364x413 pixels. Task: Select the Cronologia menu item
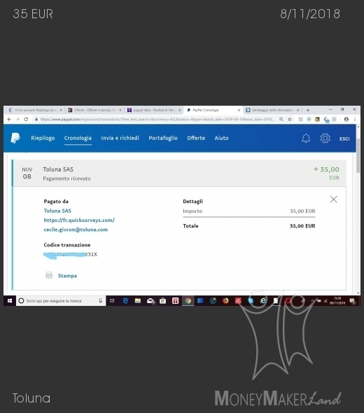[x=78, y=138]
